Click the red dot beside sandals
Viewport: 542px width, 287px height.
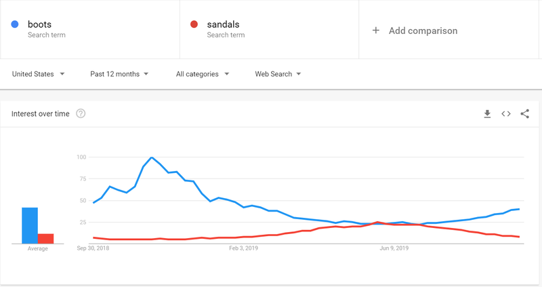[194, 25]
